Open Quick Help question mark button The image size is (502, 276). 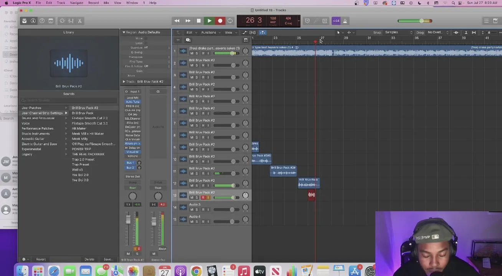(x=42, y=21)
